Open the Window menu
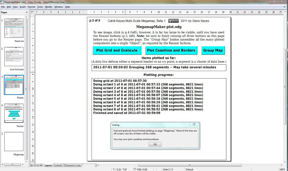The height and width of the screenshot is (171, 288). click(x=59, y=7)
